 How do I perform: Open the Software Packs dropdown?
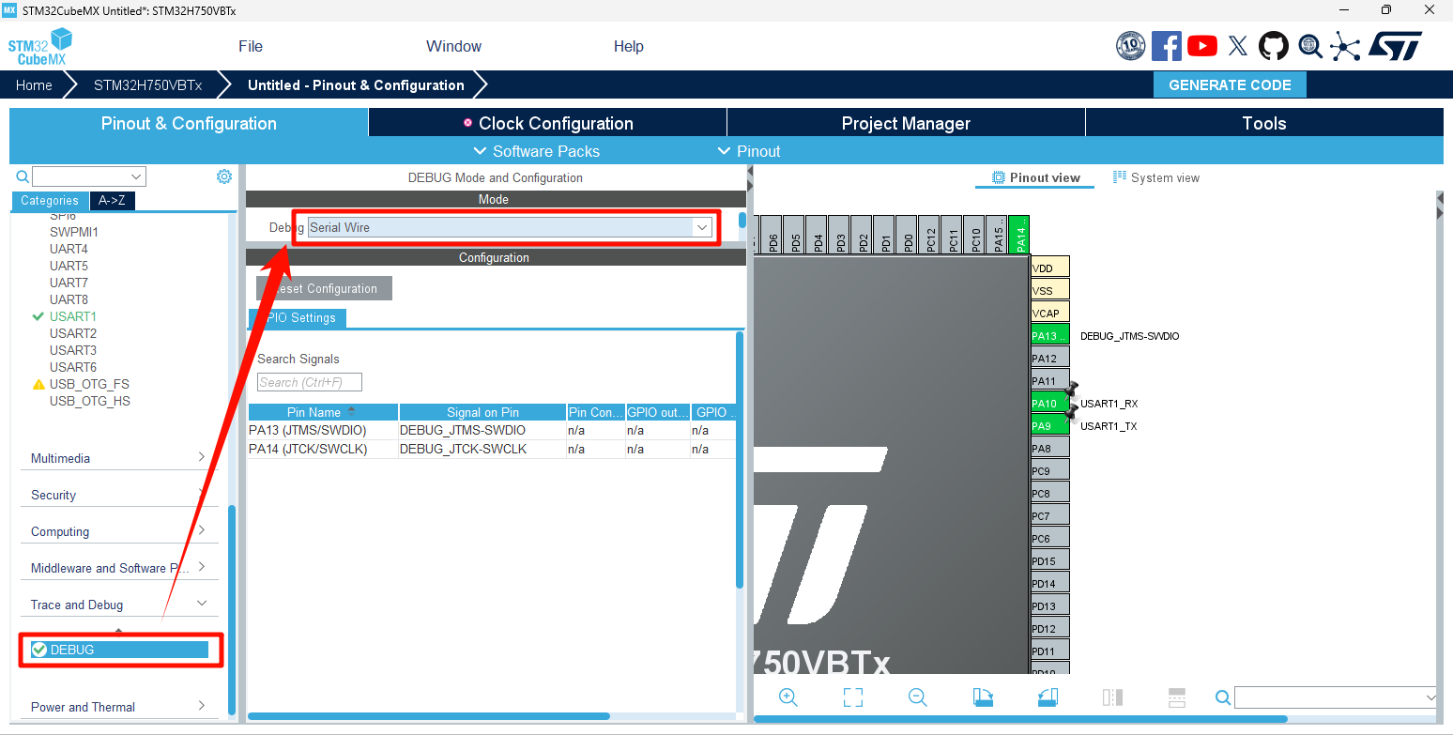click(537, 151)
